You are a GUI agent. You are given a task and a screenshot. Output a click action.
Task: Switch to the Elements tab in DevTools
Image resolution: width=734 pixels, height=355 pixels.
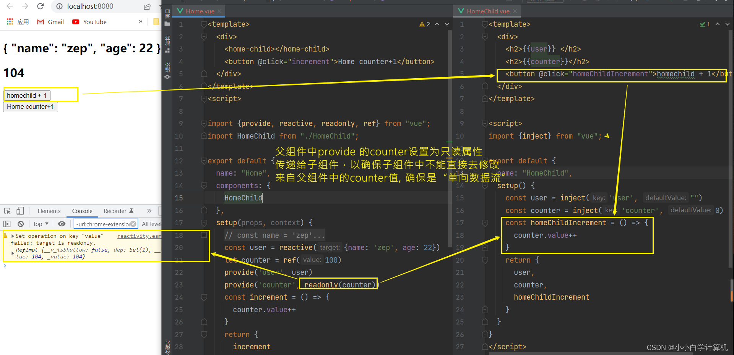pos(49,211)
